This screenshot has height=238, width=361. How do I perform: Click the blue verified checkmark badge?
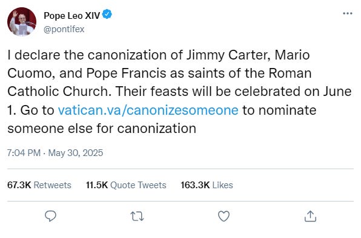(107, 14)
